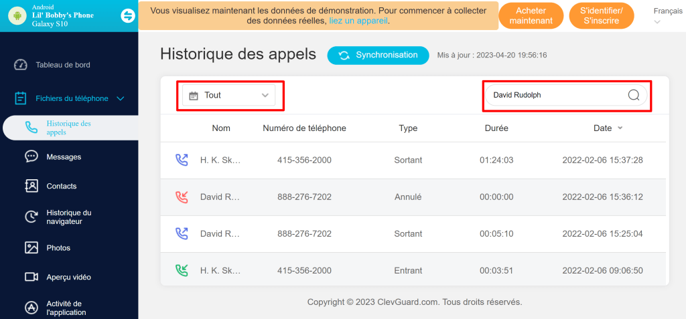Sort by Date column arrow

(x=620, y=128)
